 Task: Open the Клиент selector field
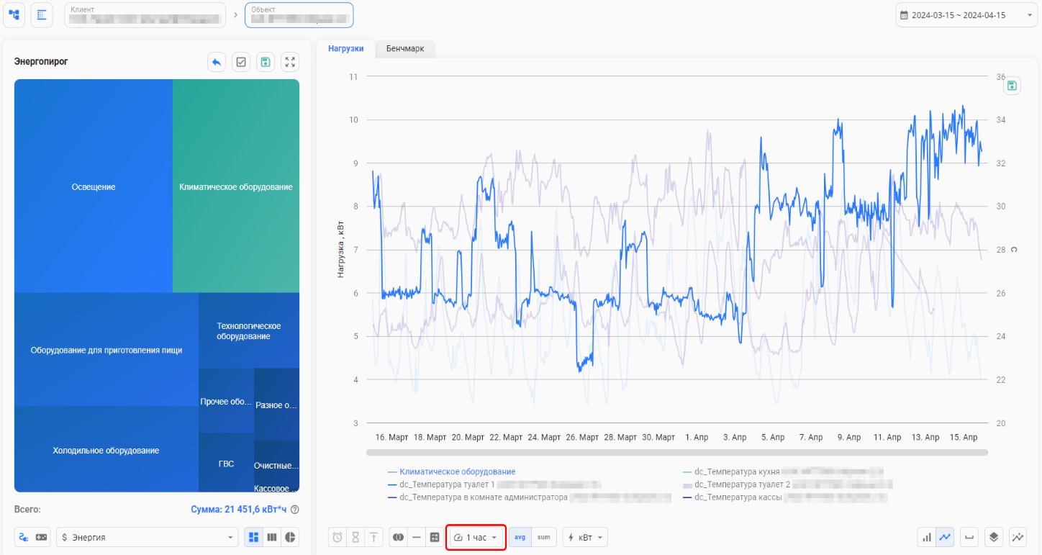(145, 15)
